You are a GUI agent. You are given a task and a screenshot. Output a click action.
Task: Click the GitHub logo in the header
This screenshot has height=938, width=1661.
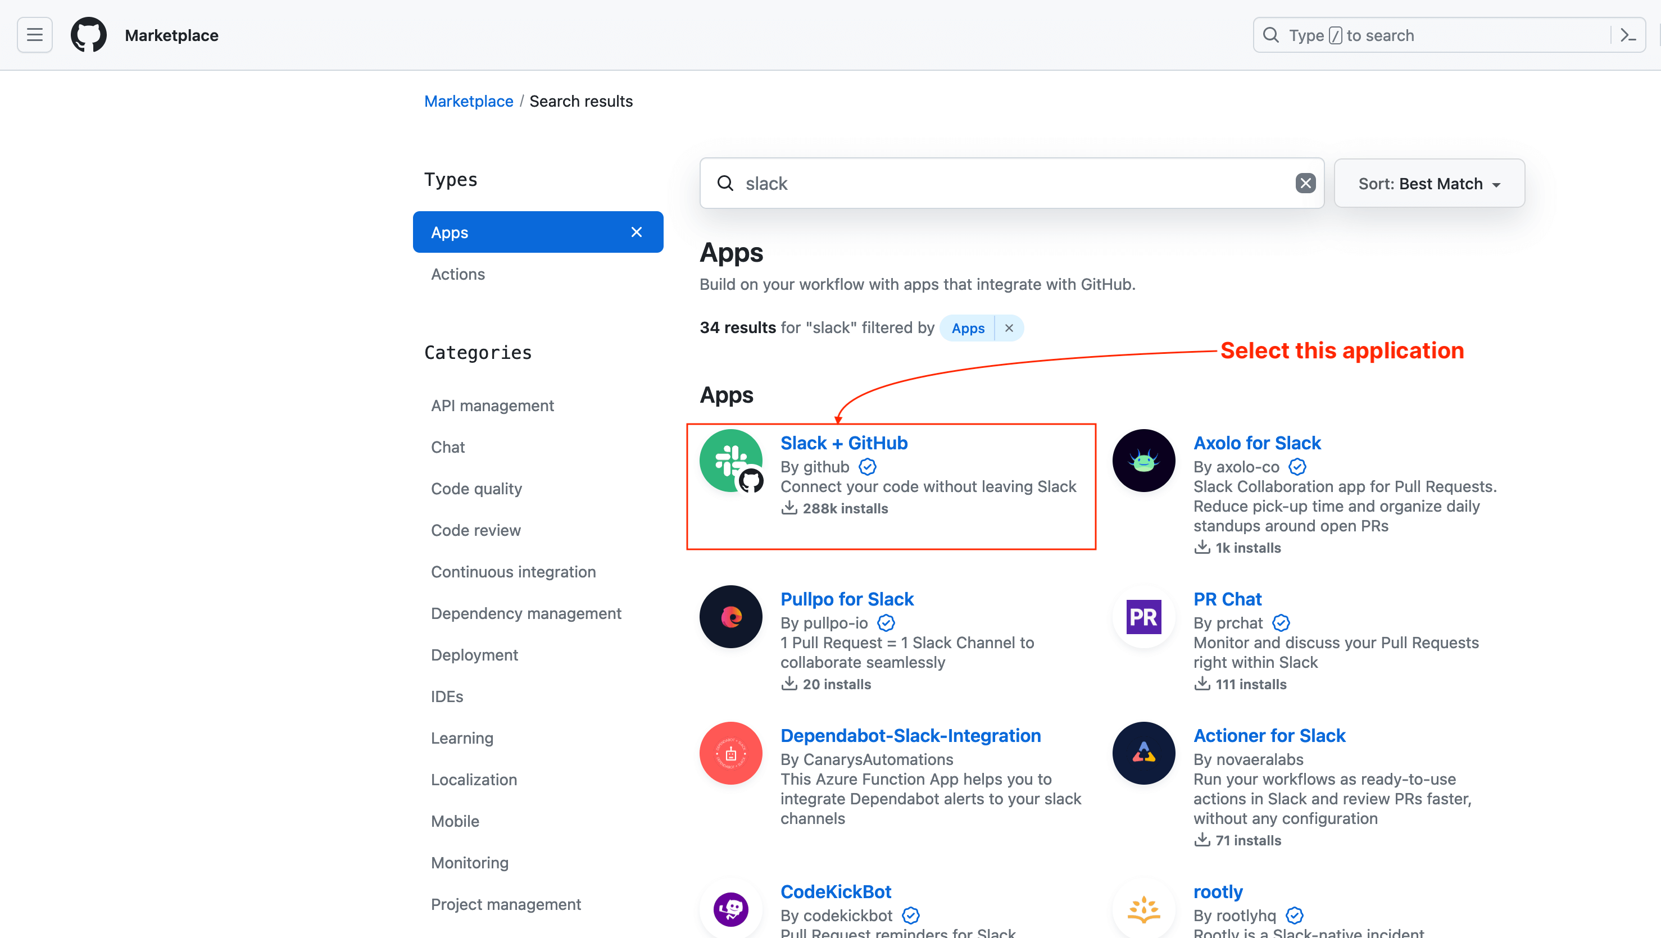coord(88,35)
